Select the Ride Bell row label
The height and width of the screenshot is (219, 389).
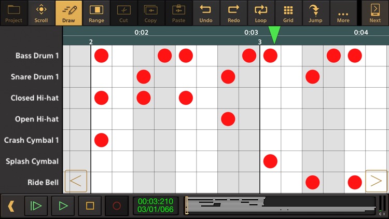43,183
